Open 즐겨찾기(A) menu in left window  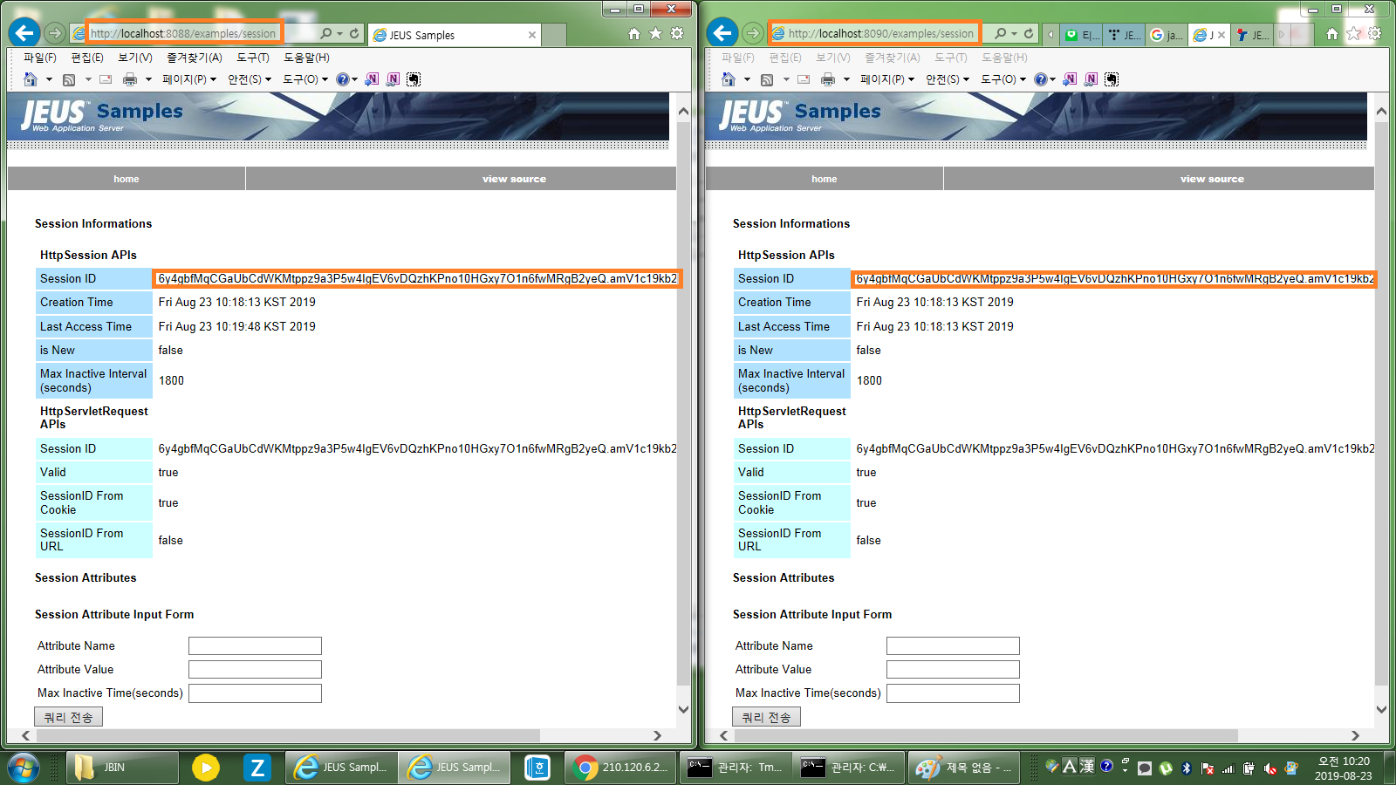point(195,58)
